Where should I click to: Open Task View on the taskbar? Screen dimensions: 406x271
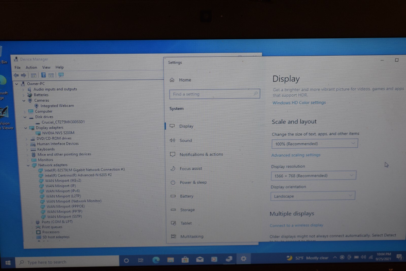141,260
